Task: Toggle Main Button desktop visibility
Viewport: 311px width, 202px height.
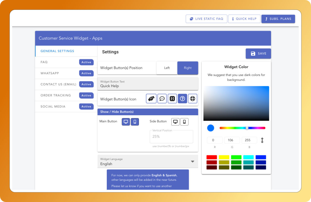Action: coord(126,122)
